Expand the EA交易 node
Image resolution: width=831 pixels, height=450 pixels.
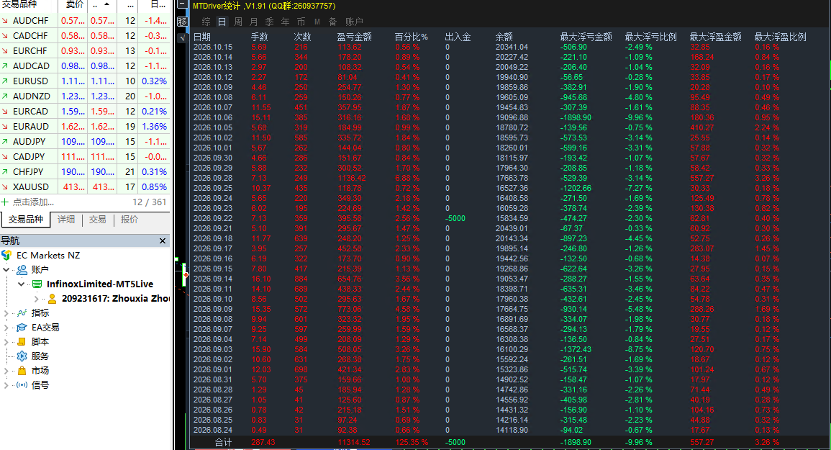click(x=6, y=328)
